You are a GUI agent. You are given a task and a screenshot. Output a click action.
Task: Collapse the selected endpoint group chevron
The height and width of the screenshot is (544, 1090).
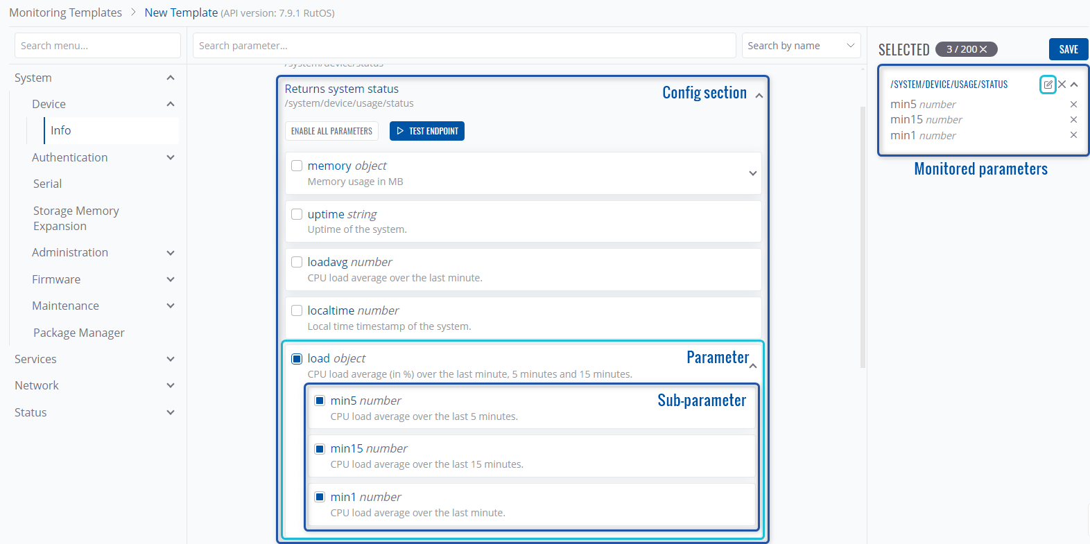(x=1074, y=85)
